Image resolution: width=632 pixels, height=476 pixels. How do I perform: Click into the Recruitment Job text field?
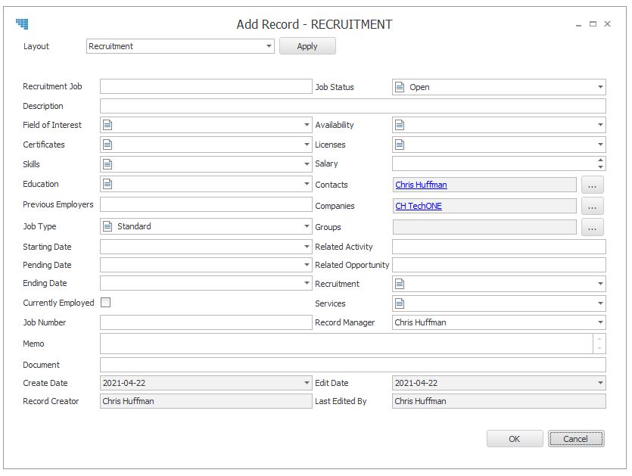[206, 86]
